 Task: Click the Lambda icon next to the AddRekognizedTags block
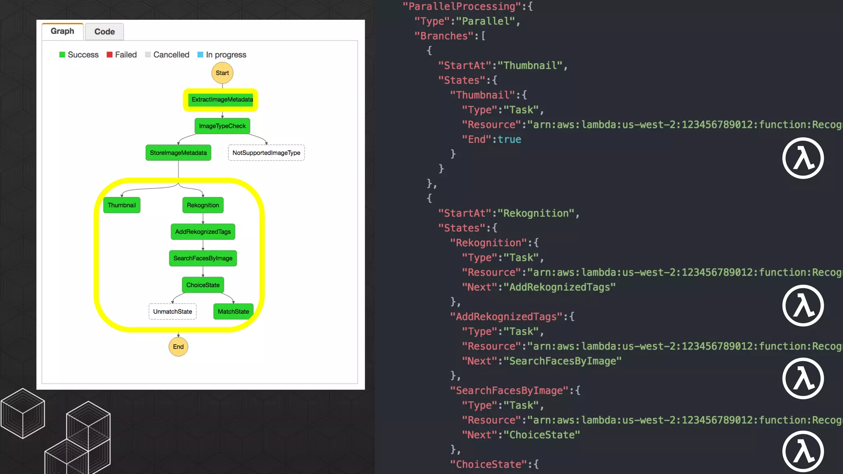[803, 379]
